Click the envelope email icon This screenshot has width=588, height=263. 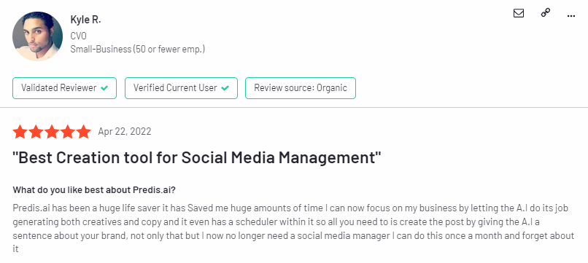518,14
